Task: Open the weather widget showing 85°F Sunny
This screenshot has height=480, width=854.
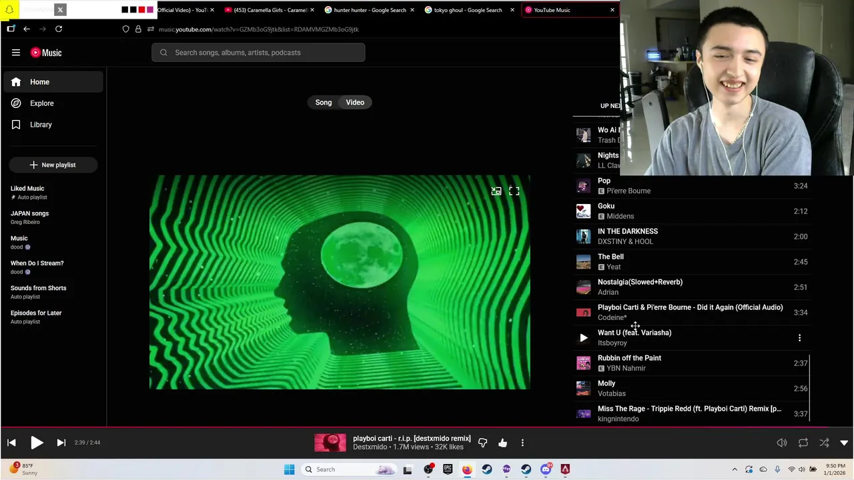Action: coord(23,469)
